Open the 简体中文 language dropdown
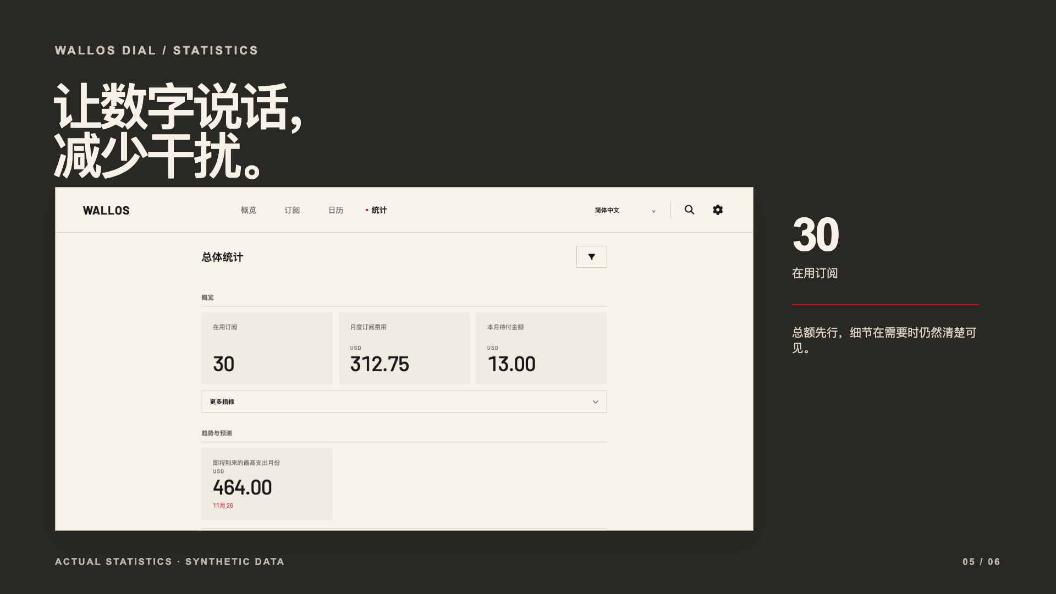This screenshot has width=1056, height=594. [625, 210]
